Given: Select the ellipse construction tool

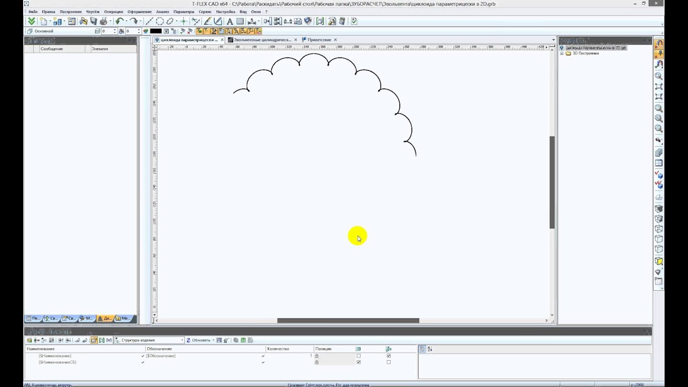Looking at the screenshot, I should [169, 21].
